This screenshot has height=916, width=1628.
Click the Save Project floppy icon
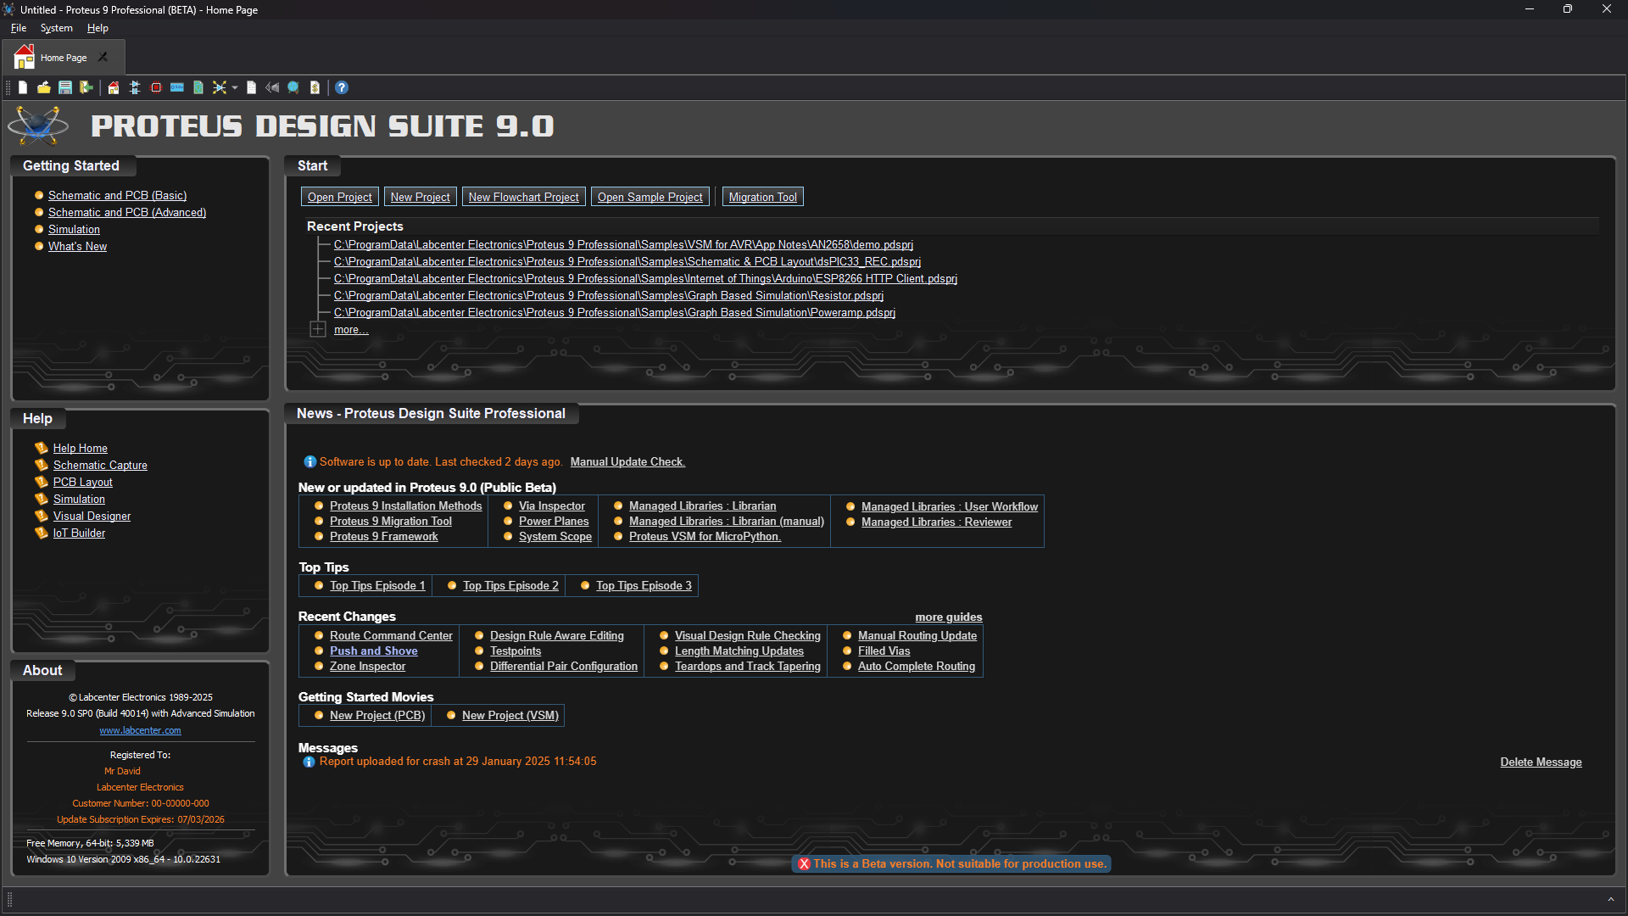tap(65, 87)
